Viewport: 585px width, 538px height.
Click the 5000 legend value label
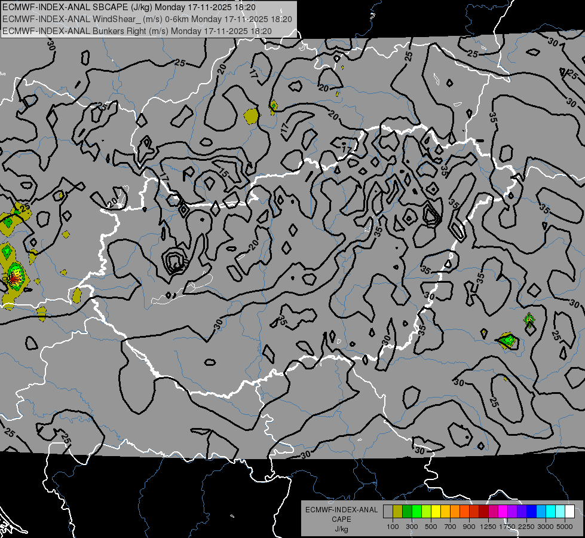point(565,527)
